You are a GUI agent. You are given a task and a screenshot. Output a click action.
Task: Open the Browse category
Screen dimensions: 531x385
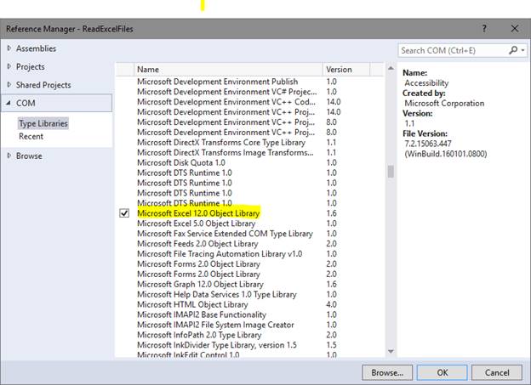pyautogui.click(x=29, y=156)
